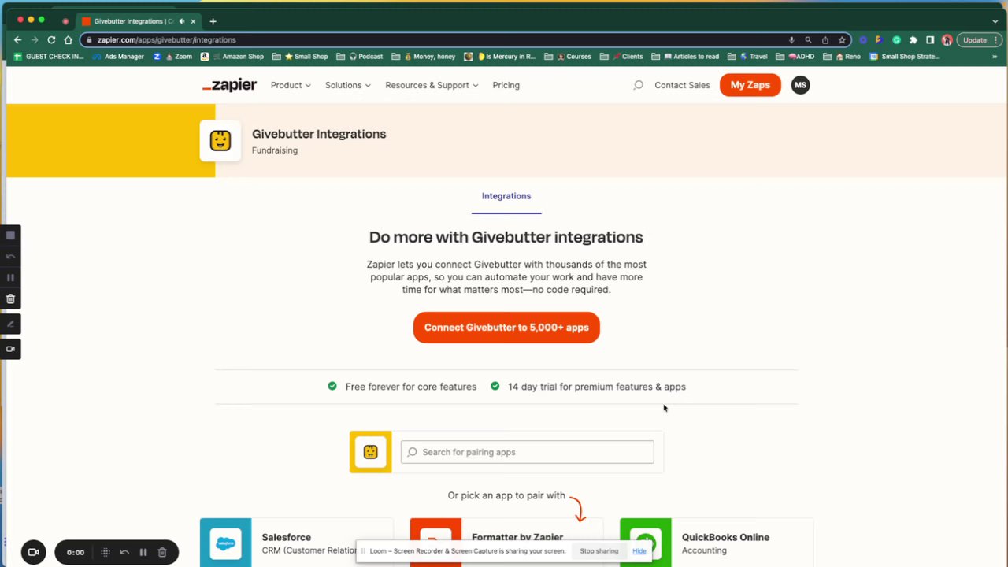
Task: Open the Amazon Shop bookmark
Action: click(232, 57)
